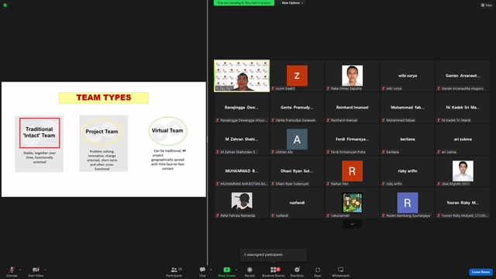The height and width of the screenshot is (279, 496).
Task: Click the Muhammad fabian tile name
Action: tap(408, 107)
